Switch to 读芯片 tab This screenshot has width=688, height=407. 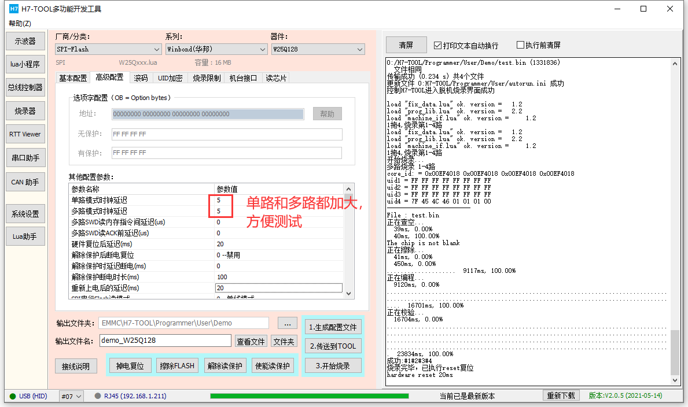click(276, 78)
